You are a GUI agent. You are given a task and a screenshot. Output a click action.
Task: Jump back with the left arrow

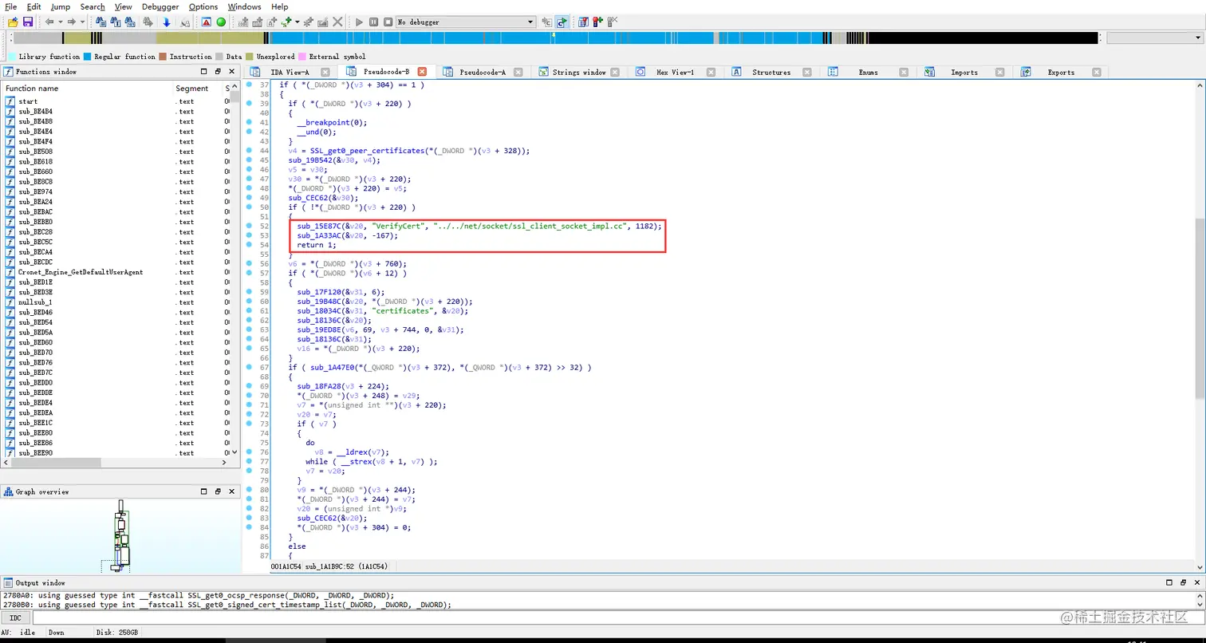49,22
